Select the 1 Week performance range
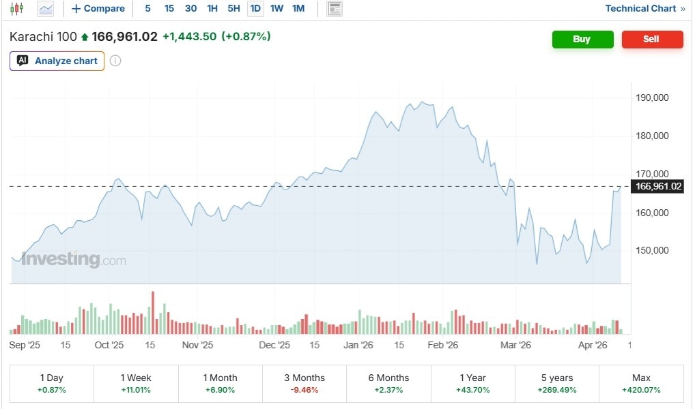Screen dimensions: 695x409 (136, 383)
